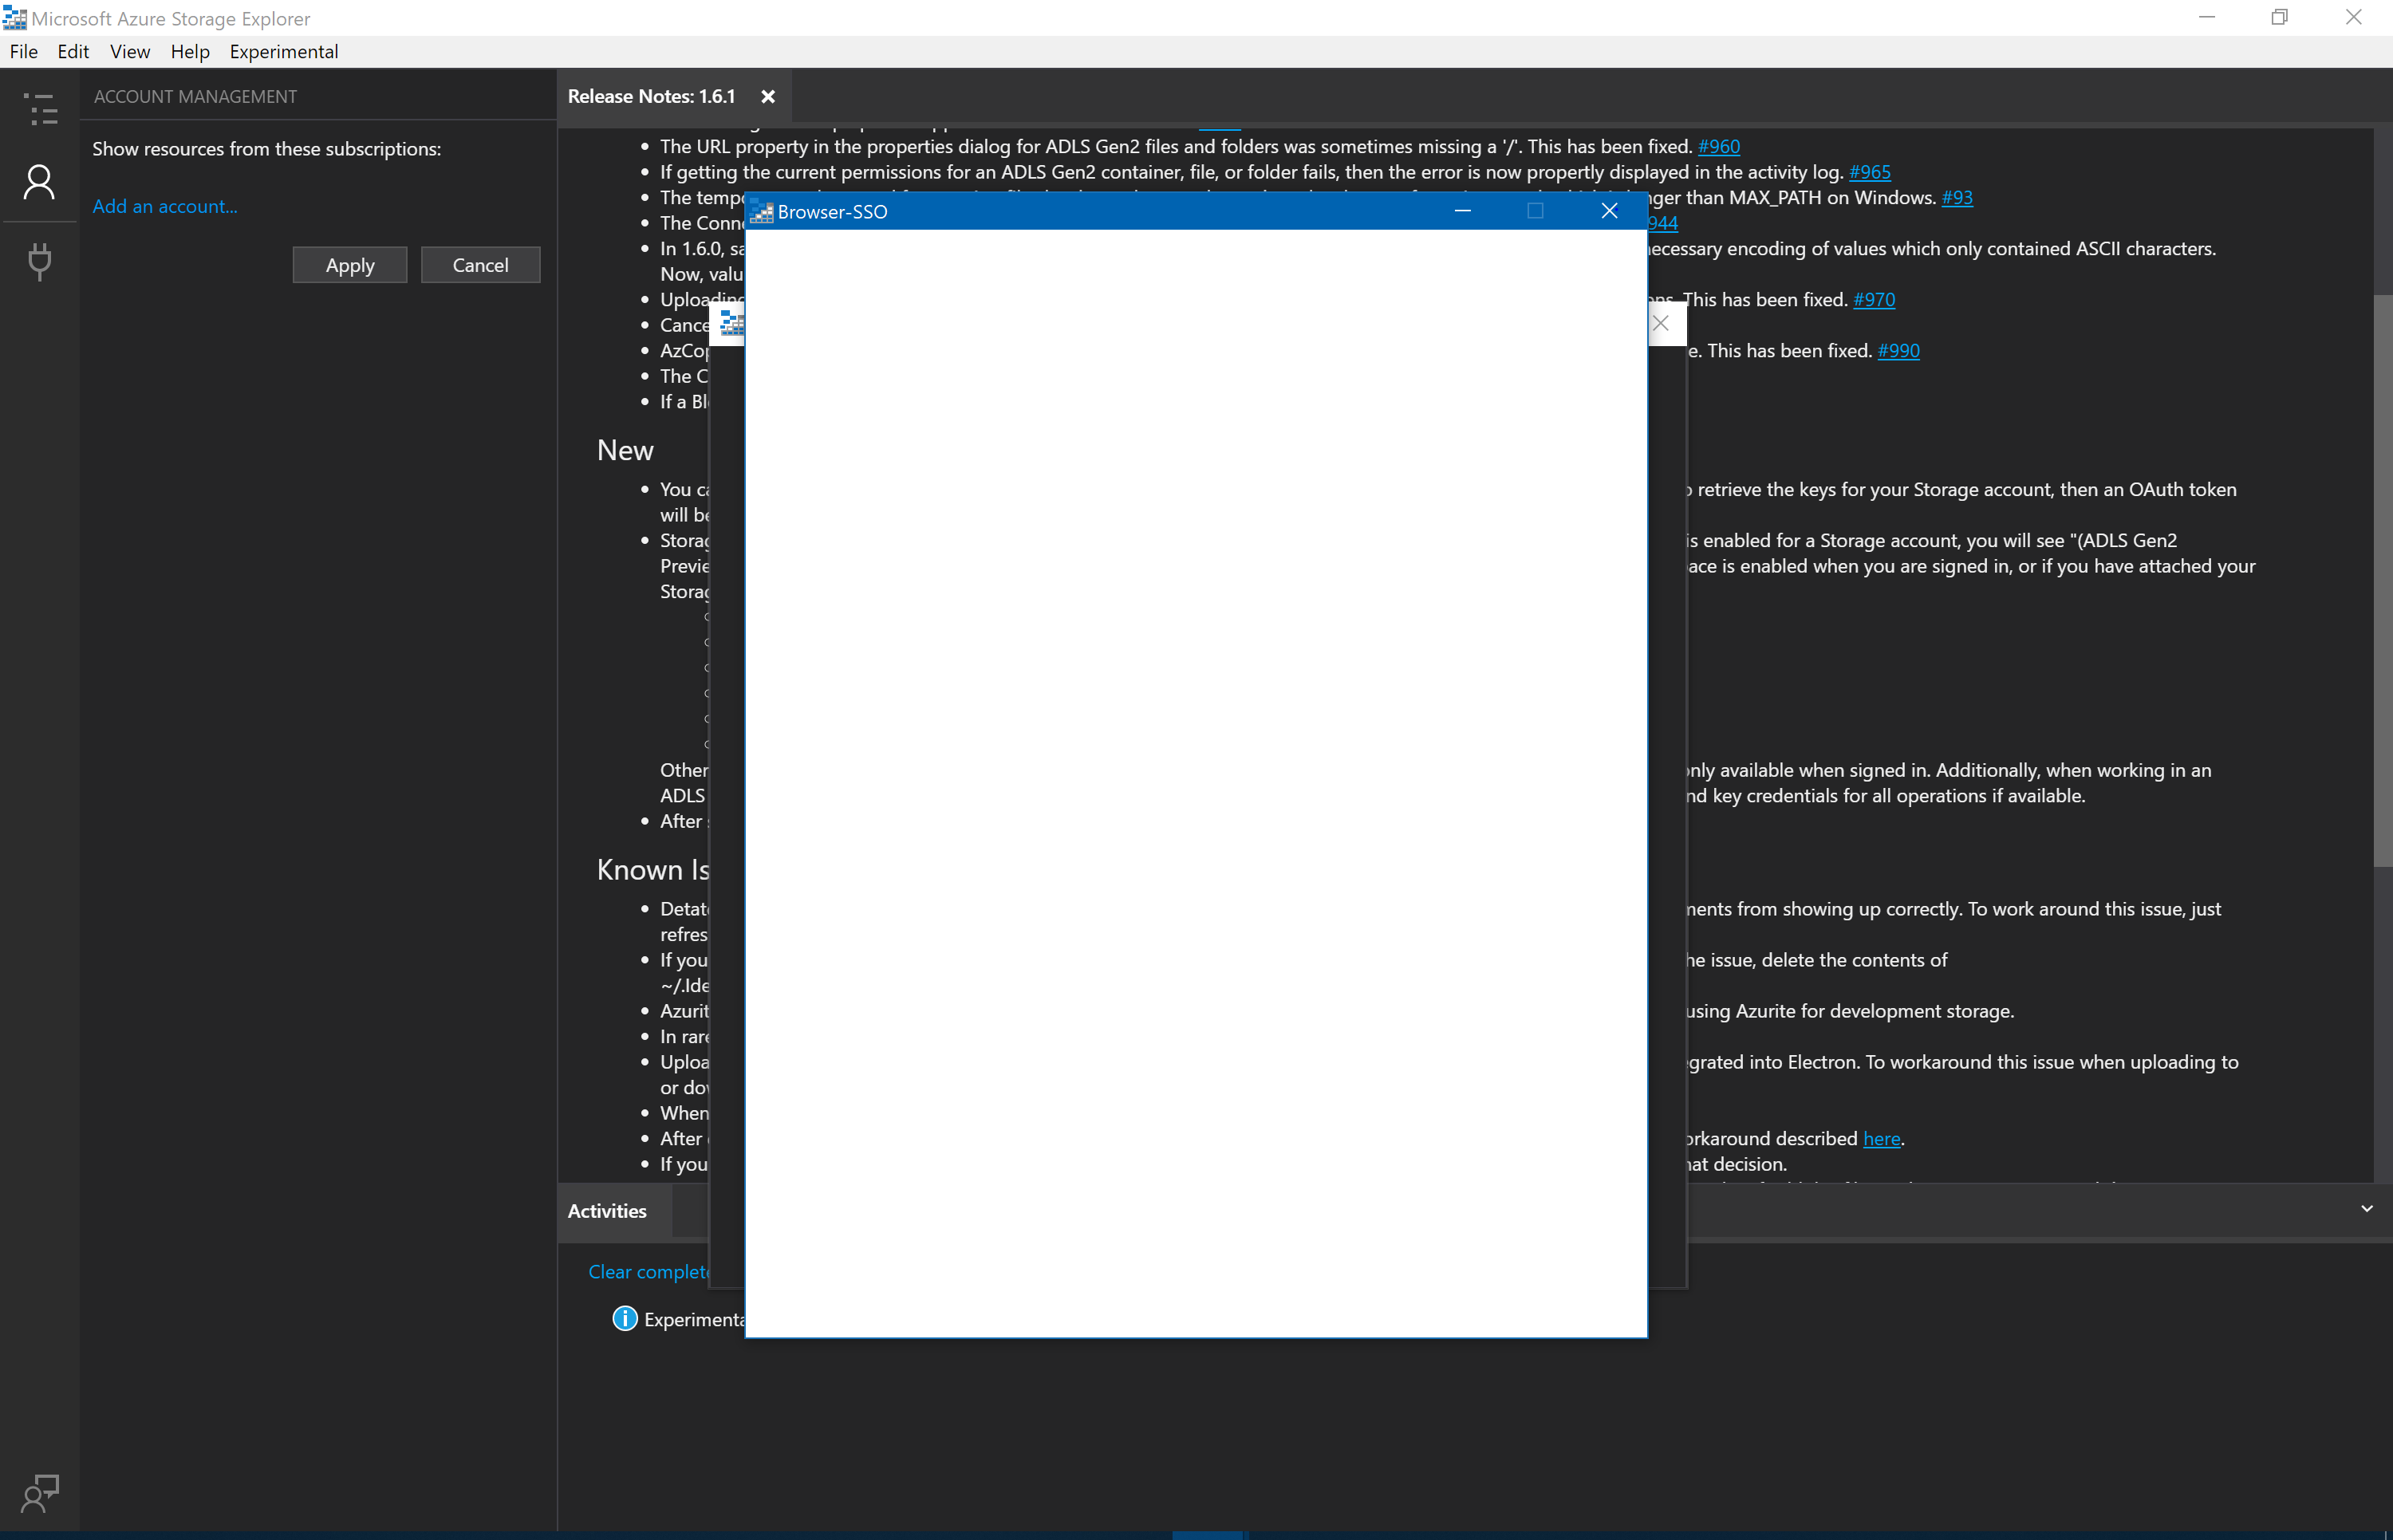This screenshot has width=2393, height=1540.
Task: Dismiss the small popup with the X
Action: click(x=1662, y=323)
